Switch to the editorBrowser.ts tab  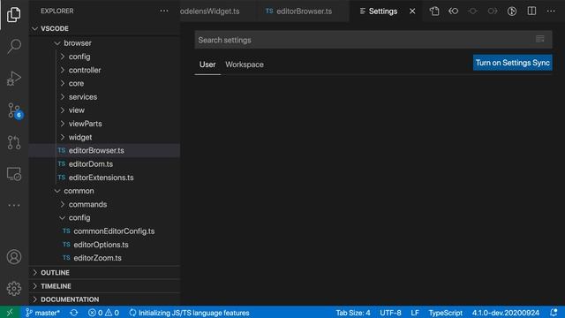pyautogui.click(x=303, y=11)
